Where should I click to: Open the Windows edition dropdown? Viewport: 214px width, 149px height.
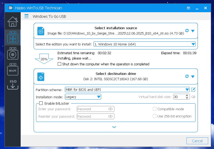pyautogui.click(x=144, y=44)
